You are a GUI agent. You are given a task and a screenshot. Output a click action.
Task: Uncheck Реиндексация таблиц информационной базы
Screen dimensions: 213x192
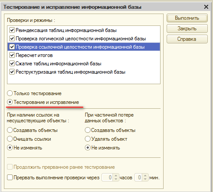(12, 30)
